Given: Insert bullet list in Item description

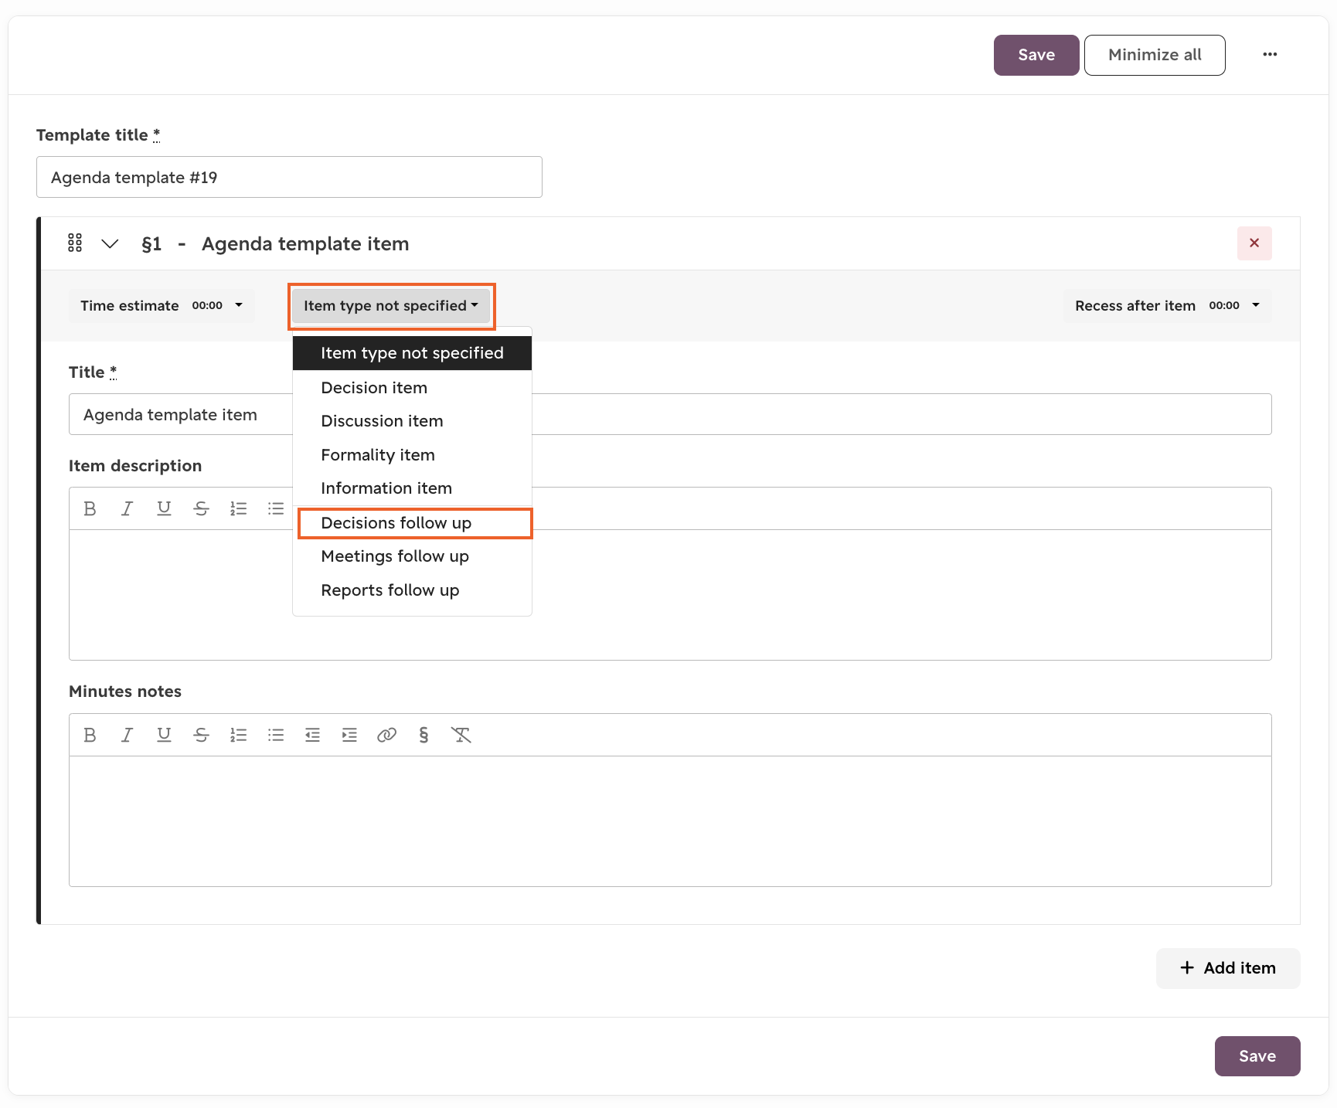Looking at the screenshot, I should (x=275, y=508).
